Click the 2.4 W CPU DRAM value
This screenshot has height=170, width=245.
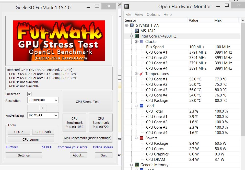(x=194, y=159)
